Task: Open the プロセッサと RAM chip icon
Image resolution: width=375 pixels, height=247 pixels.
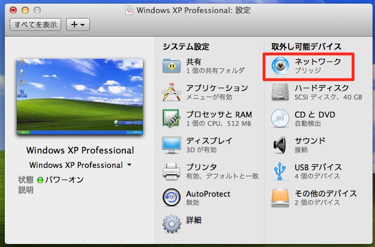Action: point(171,119)
